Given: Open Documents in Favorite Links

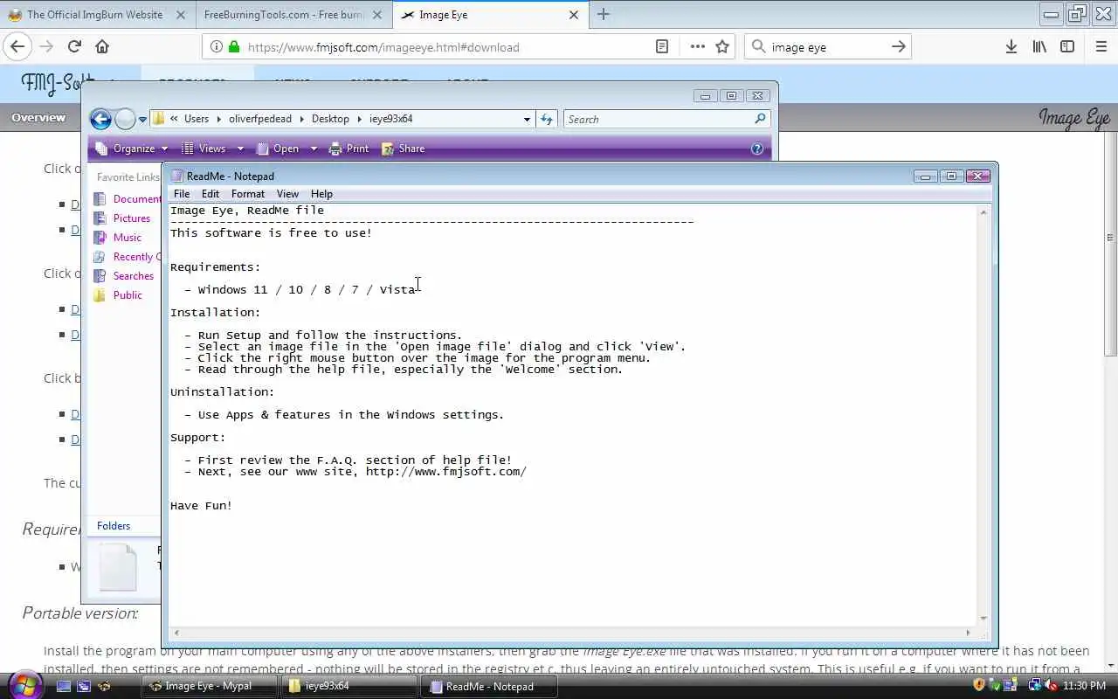Looking at the screenshot, I should coord(128,199).
